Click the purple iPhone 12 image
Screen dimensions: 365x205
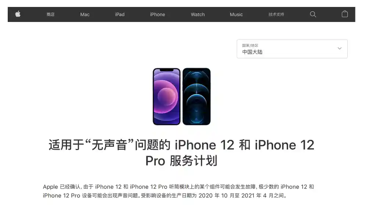click(x=167, y=97)
